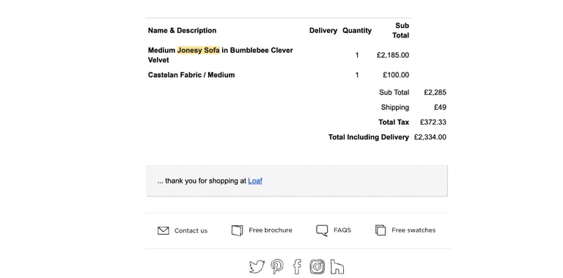This screenshot has width=563, height=278.
Task: Click the speech bubble FAQS icon
Action: pyautogui.click(x=322, y=230)
